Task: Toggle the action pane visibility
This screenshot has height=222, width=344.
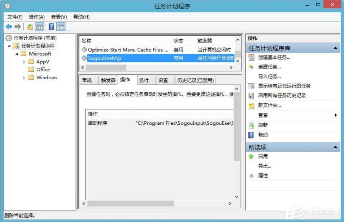Action: tap(61, 26)
